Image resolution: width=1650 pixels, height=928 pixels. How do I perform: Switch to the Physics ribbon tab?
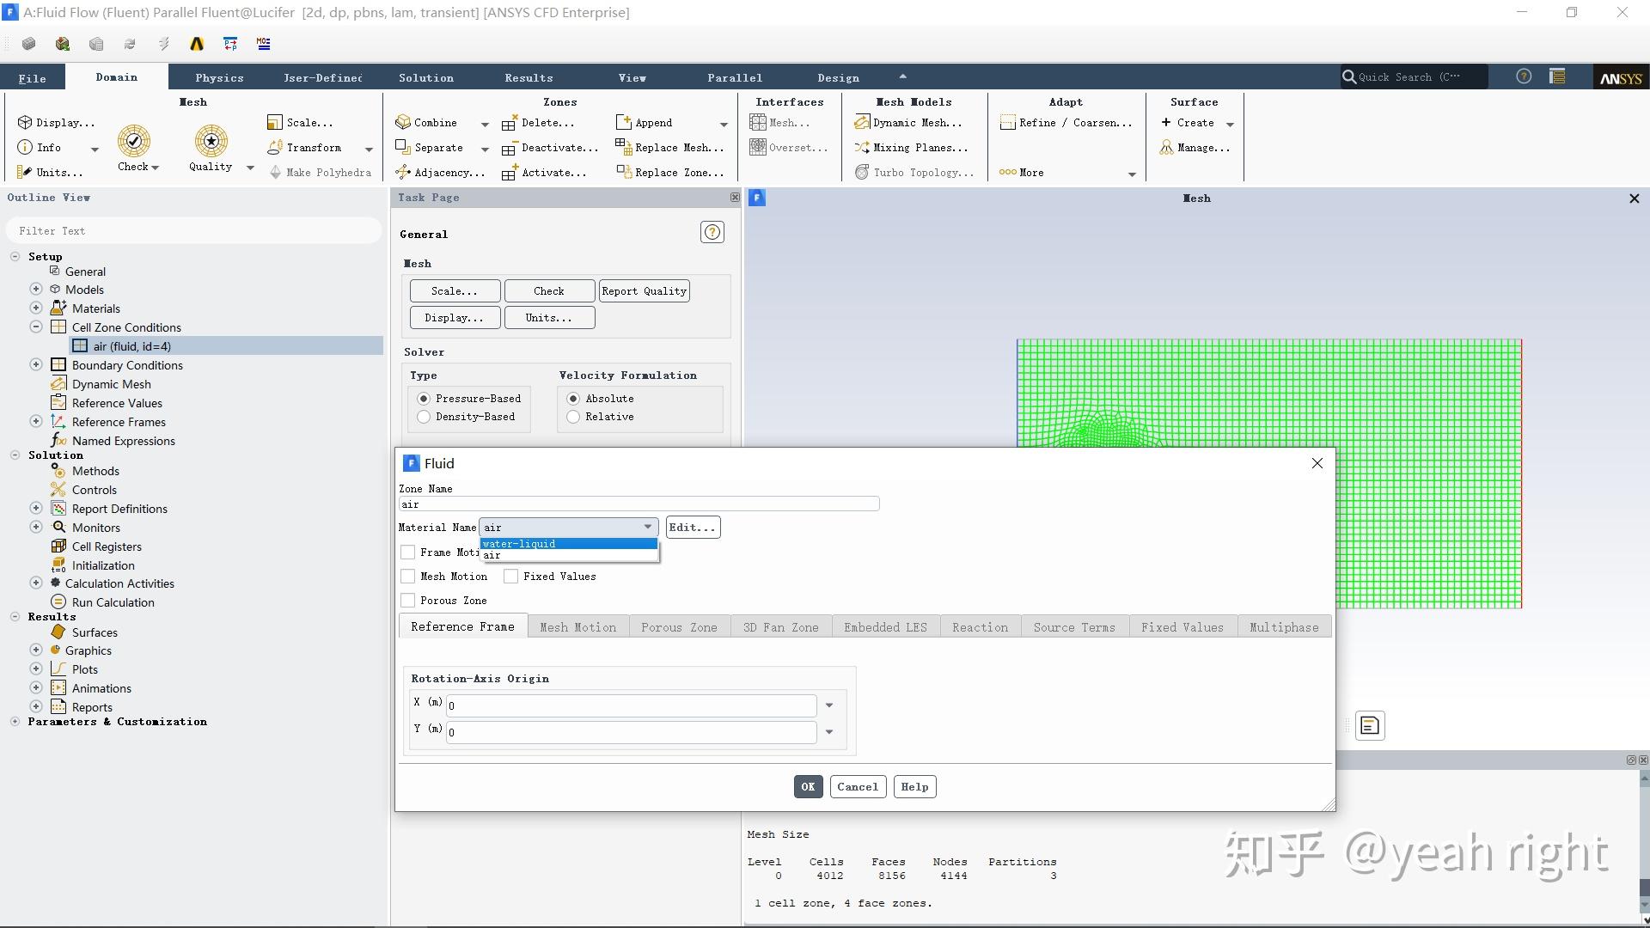219,78
